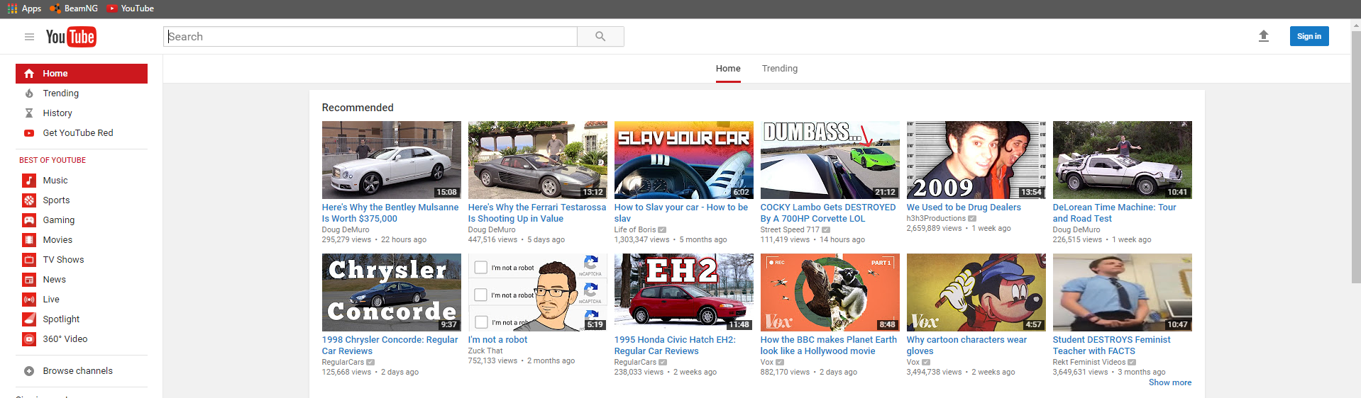Screen dimensions: 1361x398
Task: Open the hamburger guide menu icon
Action: tap(29, 37)
